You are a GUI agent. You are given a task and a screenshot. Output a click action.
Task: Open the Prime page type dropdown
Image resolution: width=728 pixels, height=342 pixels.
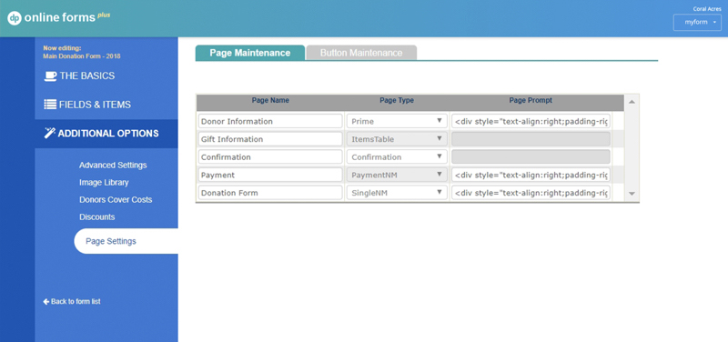(x=397, y=121)
